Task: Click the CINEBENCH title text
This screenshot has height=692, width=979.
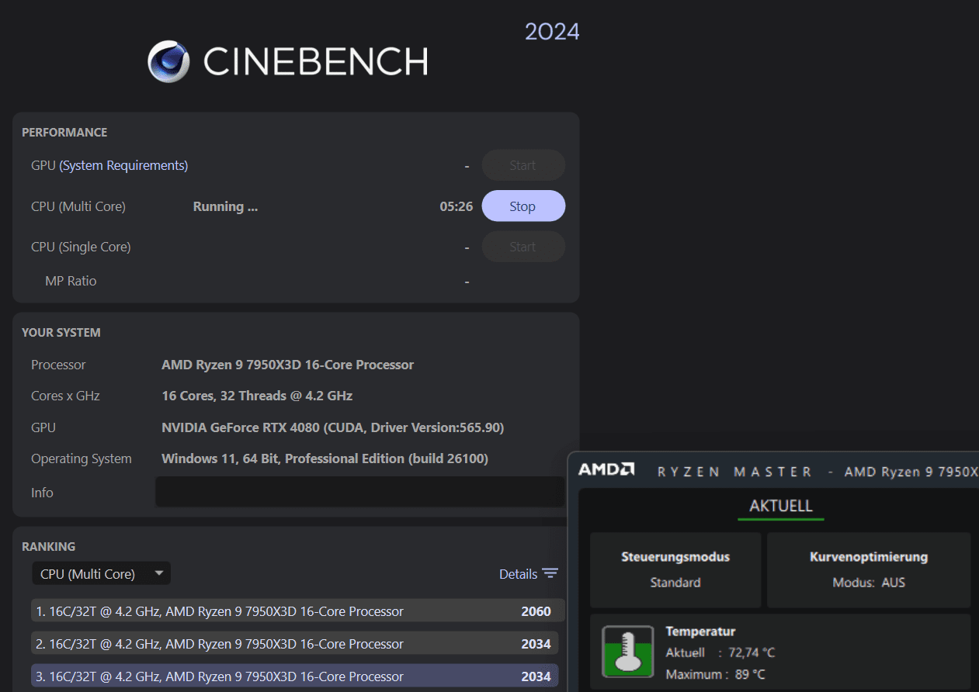Action: point(315,62)
